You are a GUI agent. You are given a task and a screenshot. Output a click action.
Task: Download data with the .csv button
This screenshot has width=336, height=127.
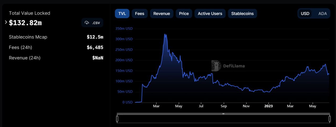[92, 23]
